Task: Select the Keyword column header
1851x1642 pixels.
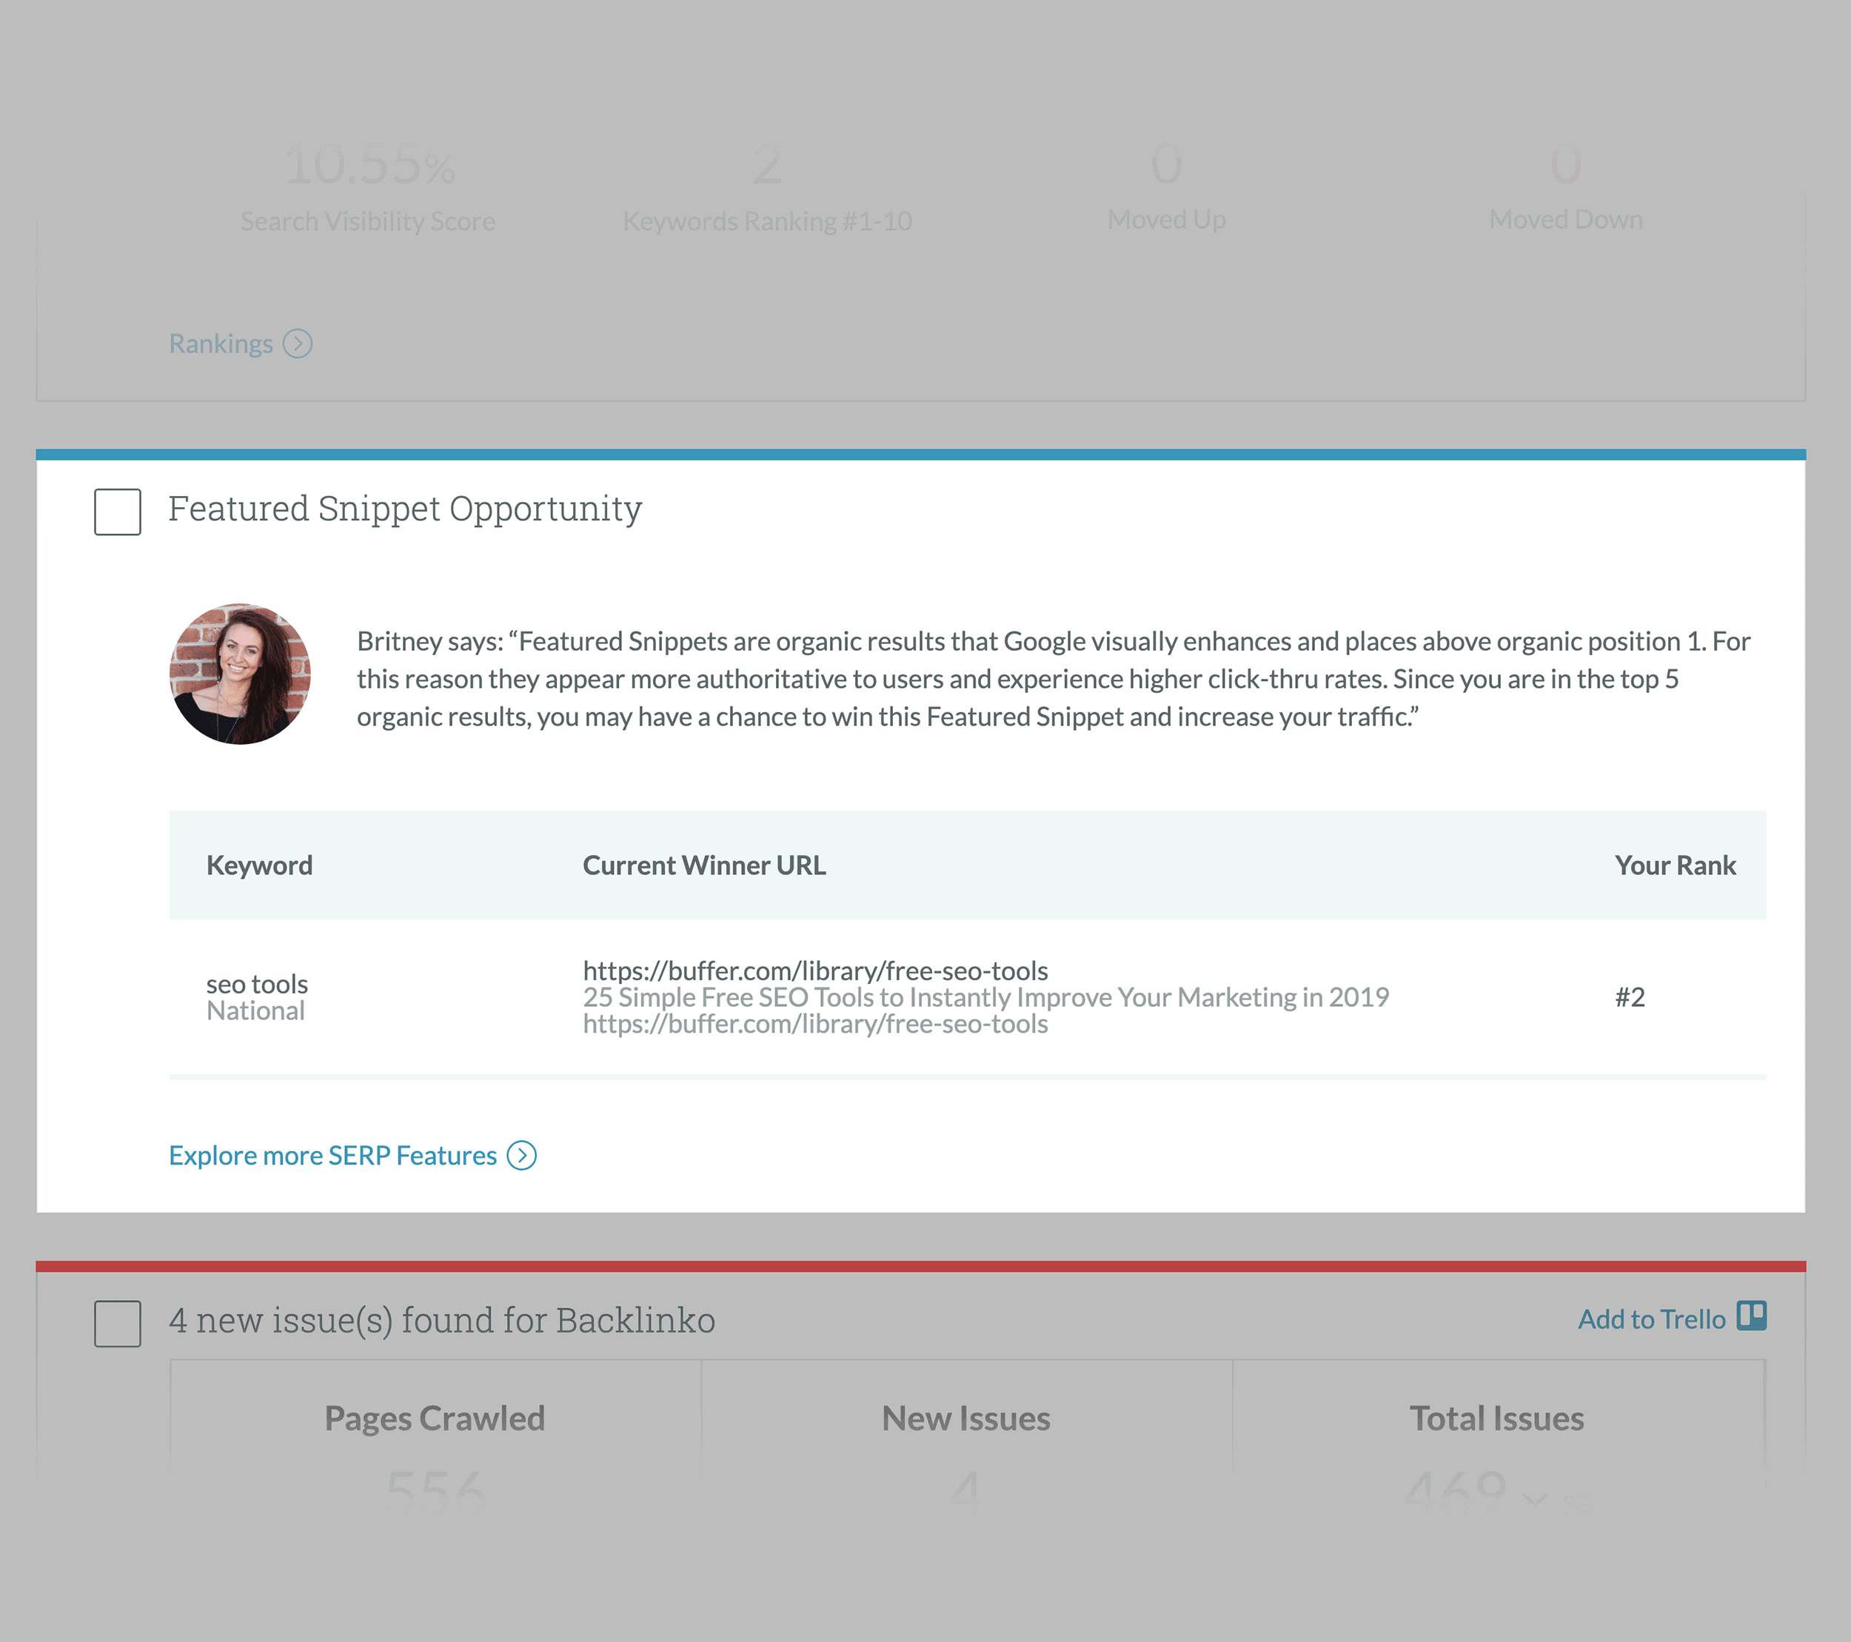Action: click(x=258, y=862)
